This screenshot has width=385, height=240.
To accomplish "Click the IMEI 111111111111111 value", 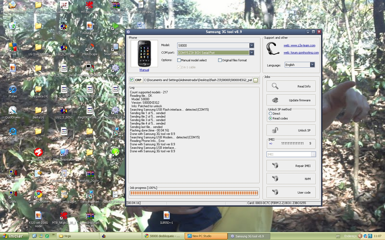I will click(292, 143).
